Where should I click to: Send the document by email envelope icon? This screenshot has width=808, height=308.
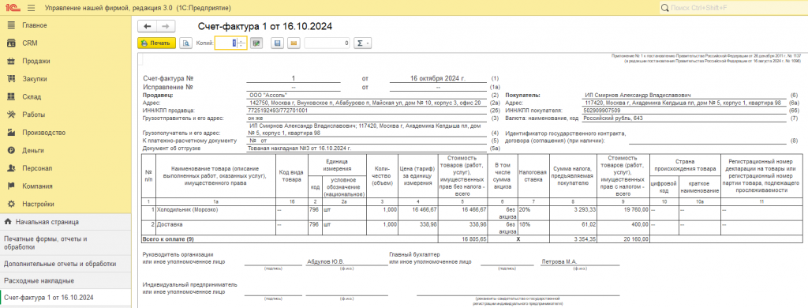tap(294, 43)
